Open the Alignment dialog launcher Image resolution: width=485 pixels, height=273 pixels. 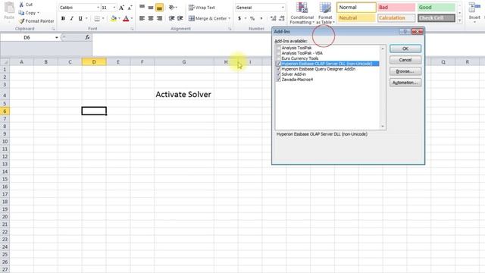(x=230, y=29)
